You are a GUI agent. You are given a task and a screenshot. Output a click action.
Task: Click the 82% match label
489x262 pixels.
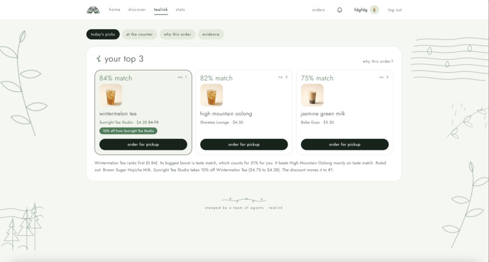(x=217, y=78)
